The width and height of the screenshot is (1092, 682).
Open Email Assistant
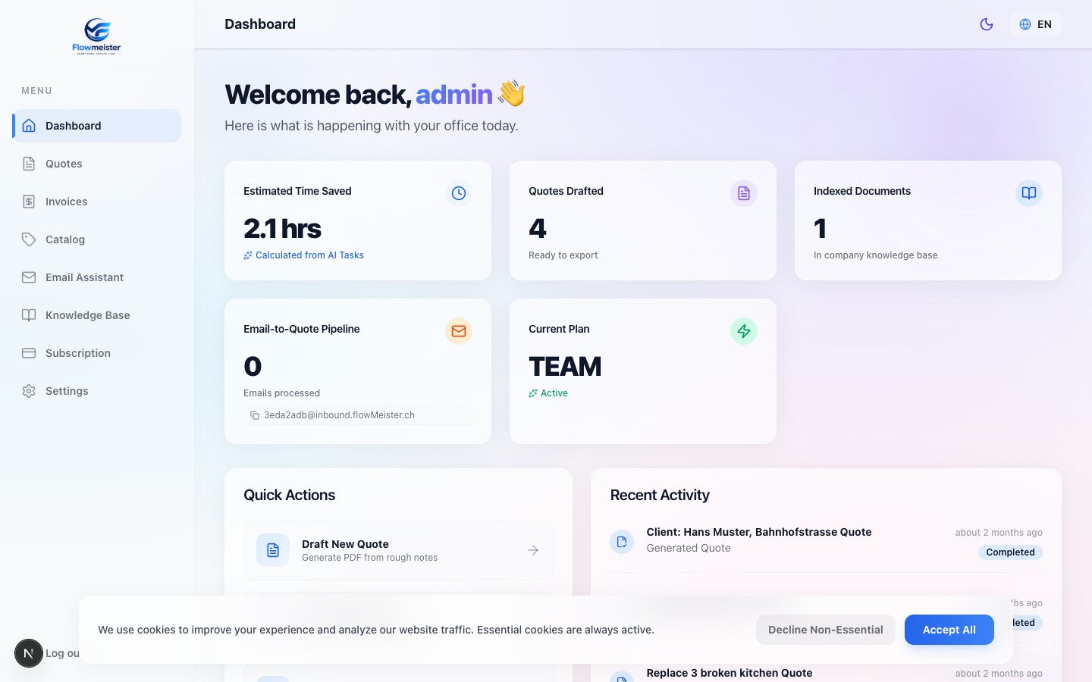click(97, 277)
